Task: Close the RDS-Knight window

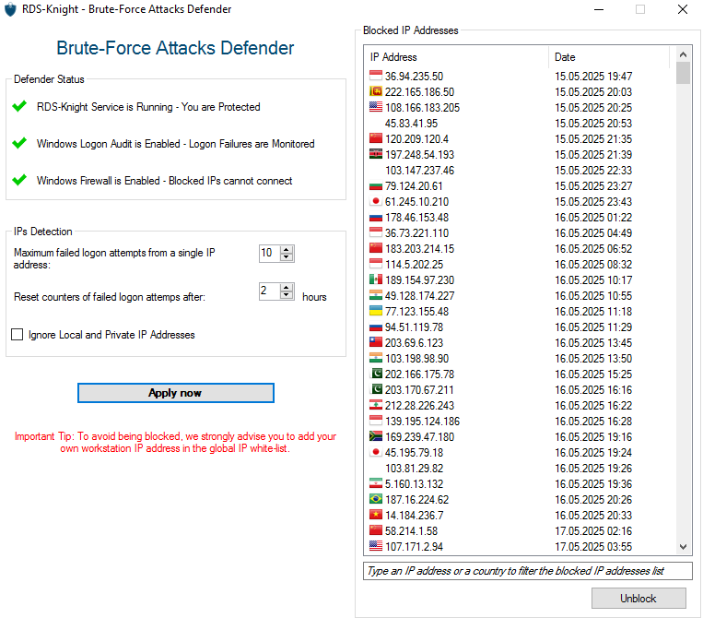Action: pyautogui.click(x=683, y=9)
